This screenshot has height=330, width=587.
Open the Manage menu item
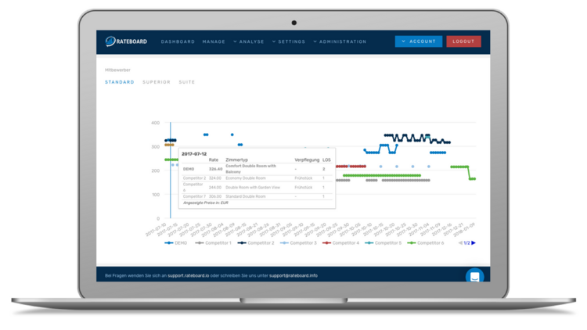point(214,41)
